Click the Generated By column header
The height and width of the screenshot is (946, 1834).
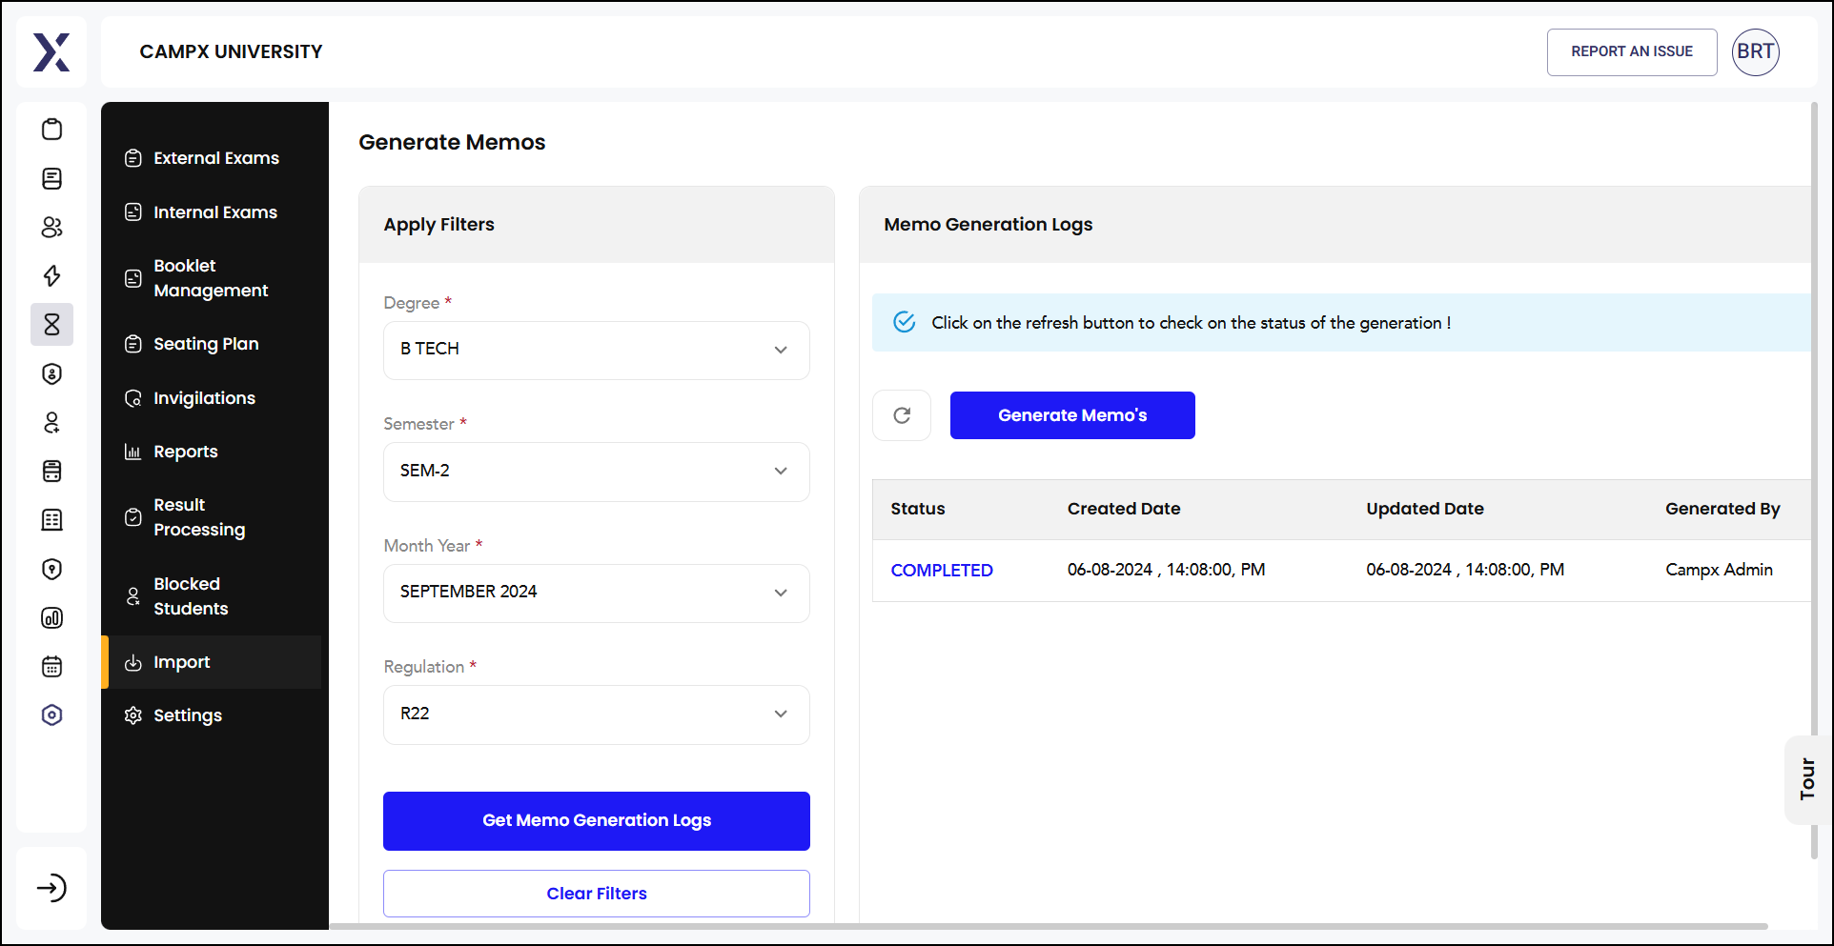coord(1722,509)
